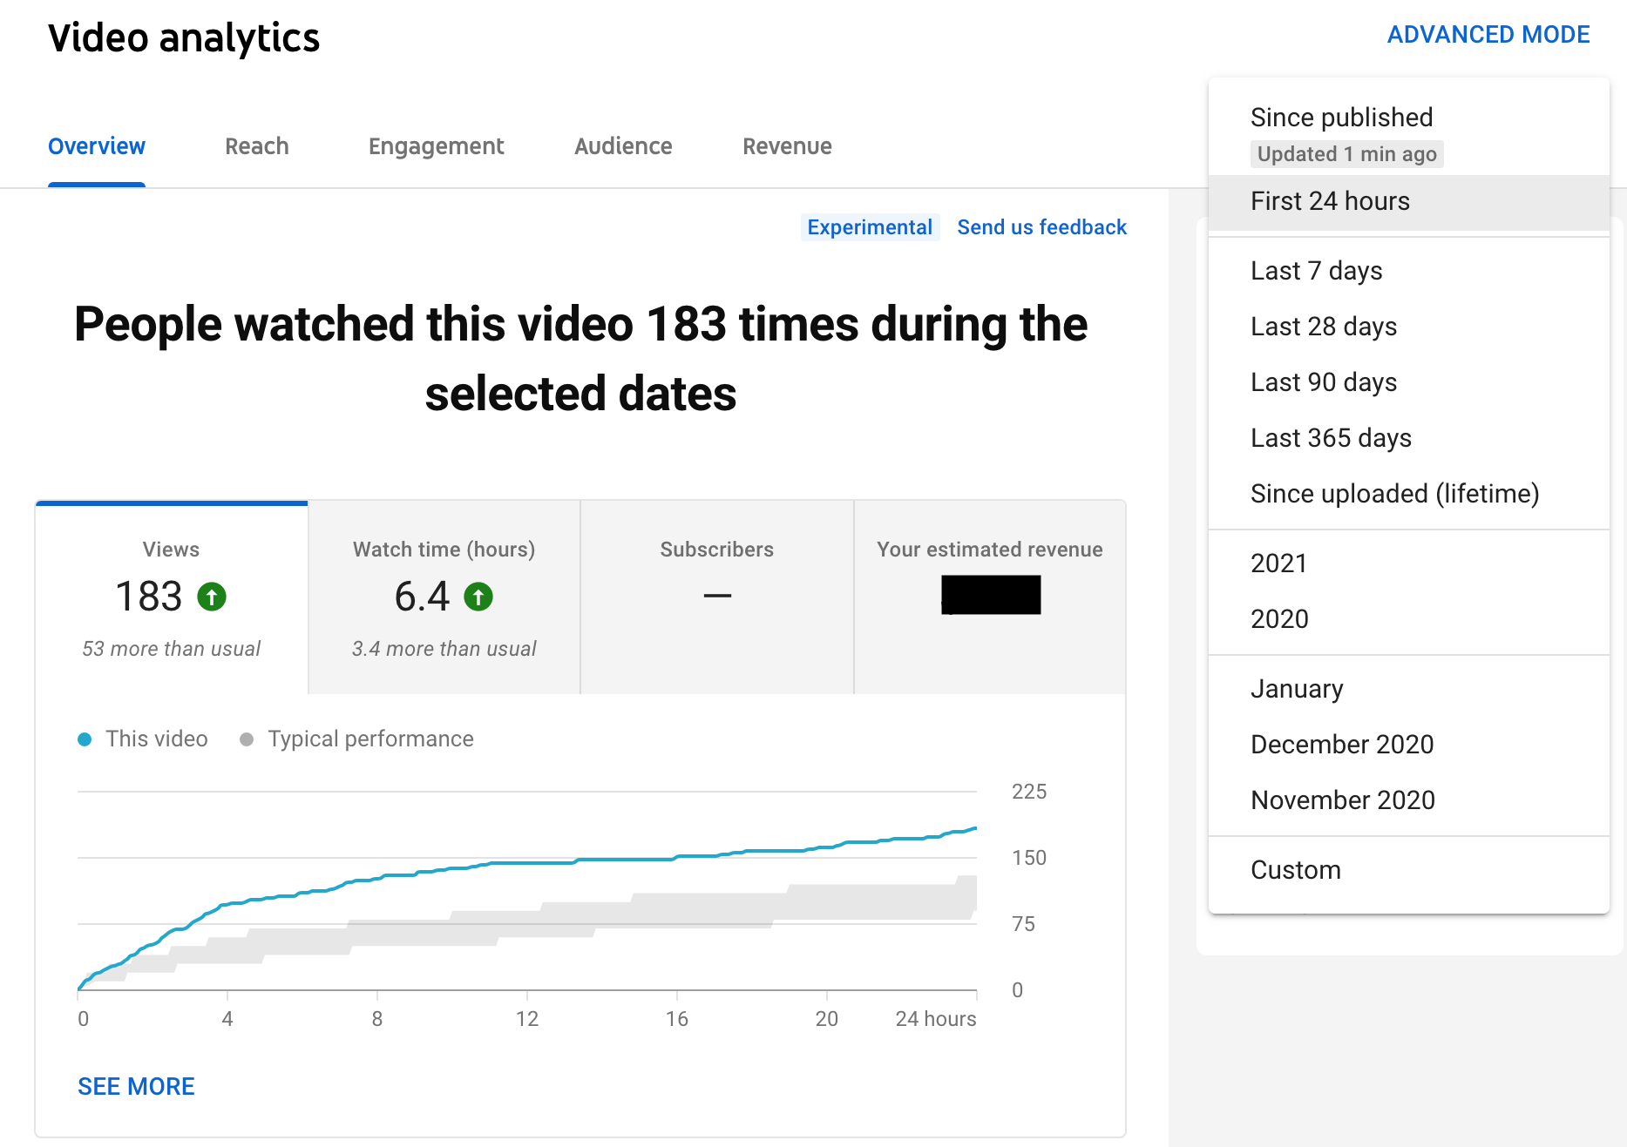The width and height of the screenshot is (1627, 1147).
Task: Open the Revenue tab
Action: pos(787,146)
